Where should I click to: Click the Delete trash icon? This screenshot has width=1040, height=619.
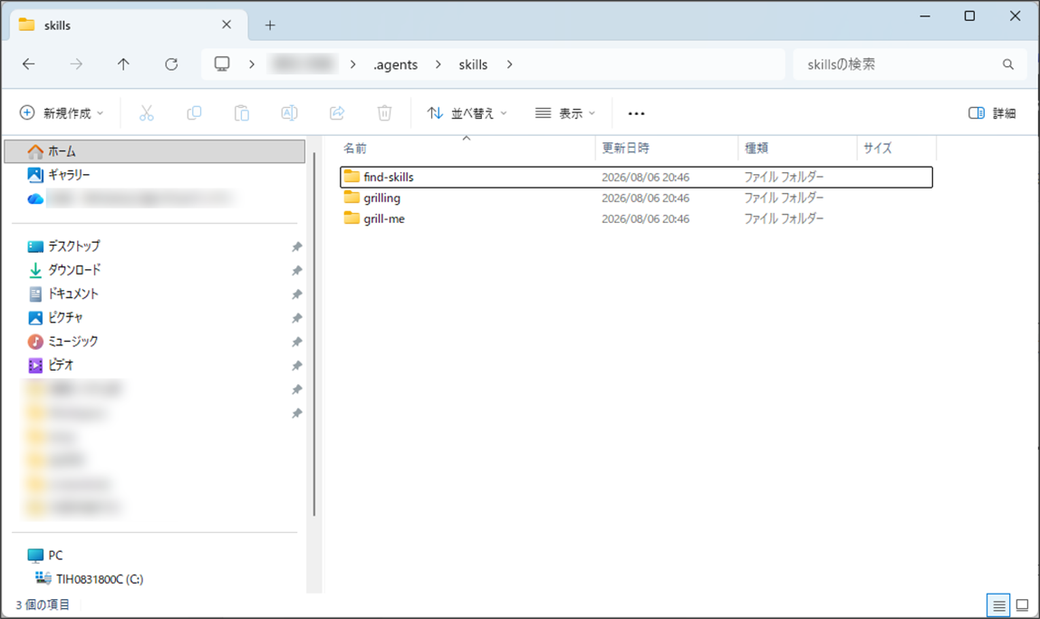click(385, 113)
